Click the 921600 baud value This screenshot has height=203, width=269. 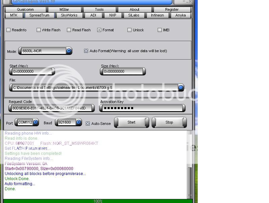coord(65,122)
